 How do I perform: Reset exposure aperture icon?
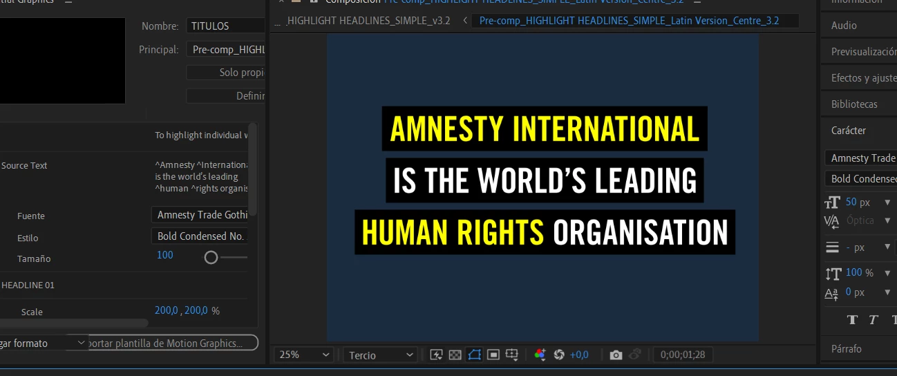[x=559, y=355]
